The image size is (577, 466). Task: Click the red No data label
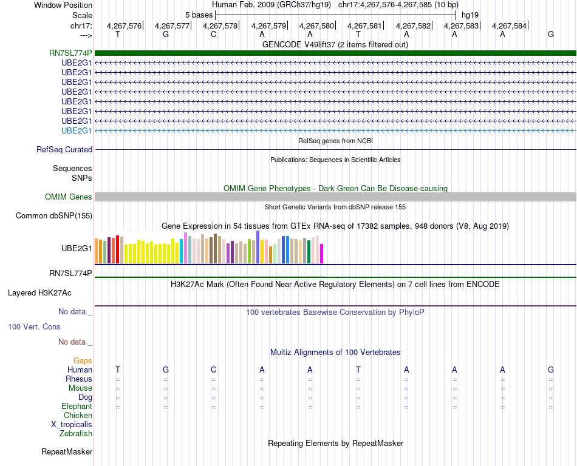tap(75, 342)
